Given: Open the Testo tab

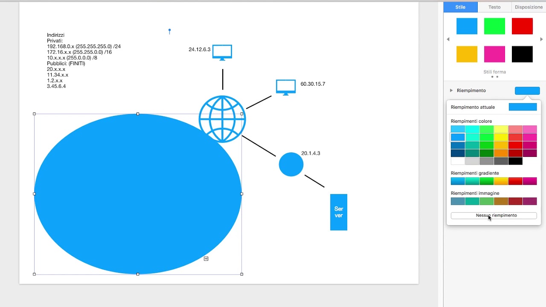Looking at the screenshot, I should click(x=494, y=7).
